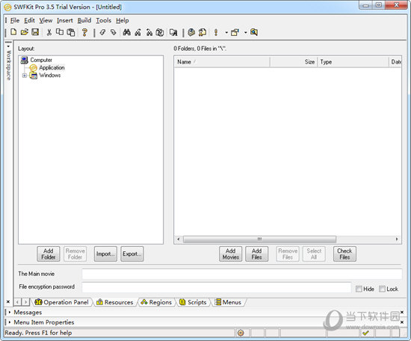The image size is (411, 341).
Task: Select Computer in the layout tree
Action: tap(41, 60)
